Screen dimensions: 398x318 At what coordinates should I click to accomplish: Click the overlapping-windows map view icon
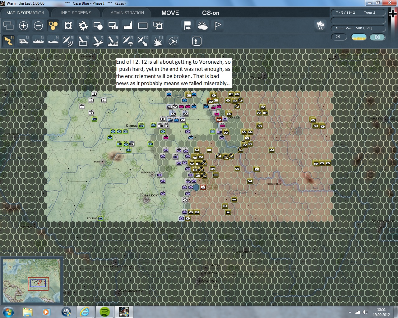(8, 26)
